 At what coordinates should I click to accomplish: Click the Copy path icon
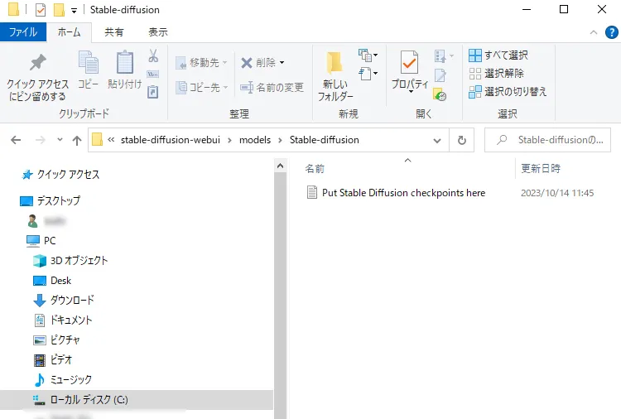coord(153,74)
